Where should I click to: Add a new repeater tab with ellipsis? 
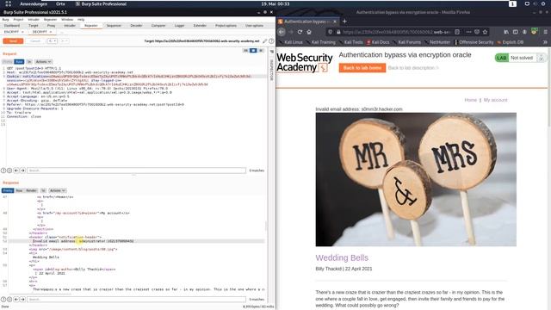click(61, 32)
